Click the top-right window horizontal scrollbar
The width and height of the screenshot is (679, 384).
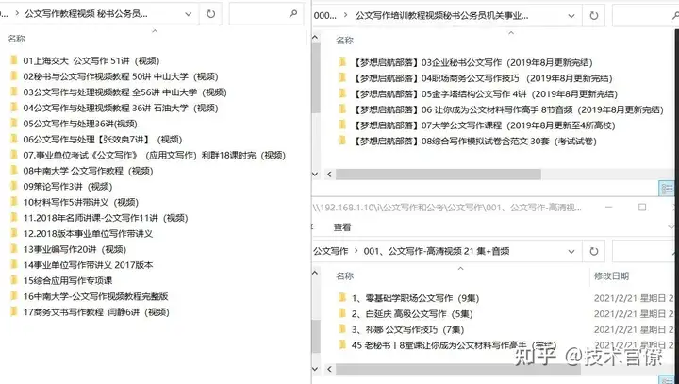click(439, 175)
